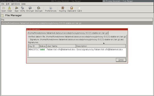Viewport: 154px width, 96px height.
Task: Click the Clear toolbar icon
Action: pos(9,9)
